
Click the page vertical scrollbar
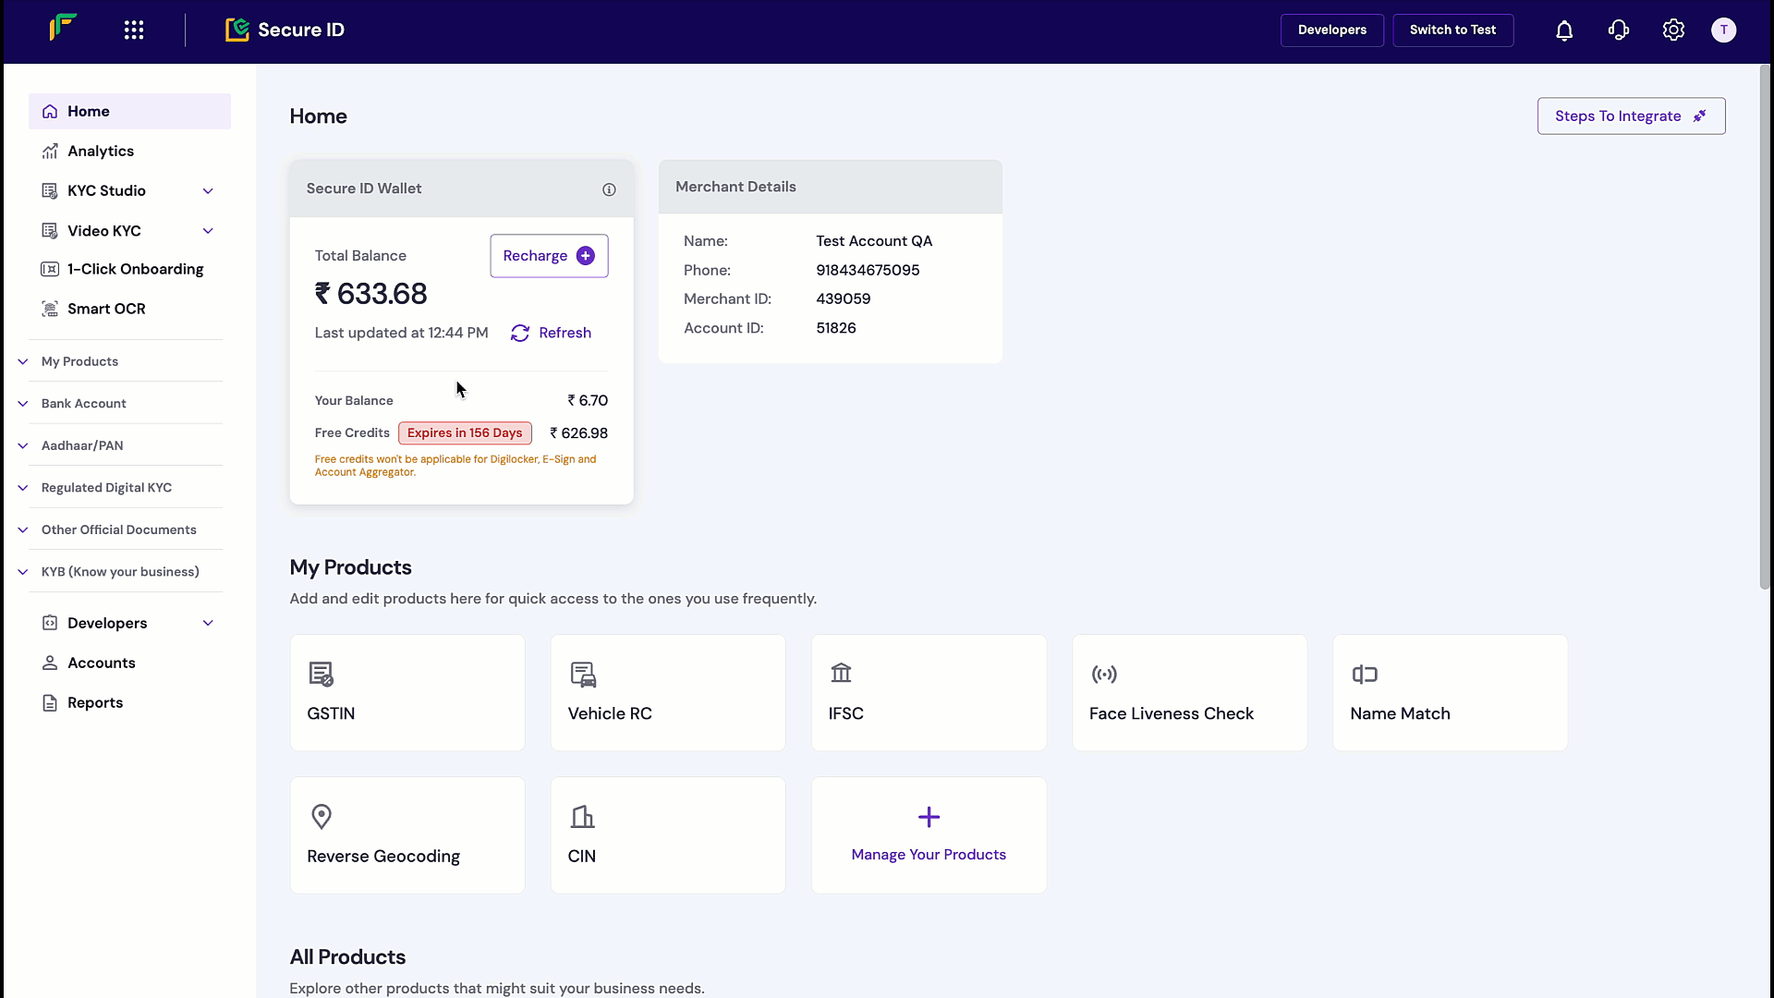1764,323
